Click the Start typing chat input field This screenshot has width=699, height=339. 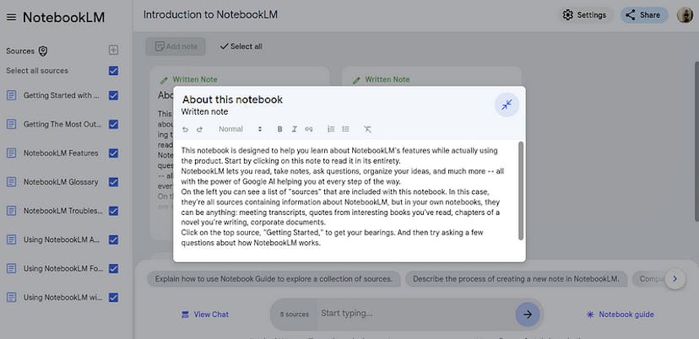[414, 314]
